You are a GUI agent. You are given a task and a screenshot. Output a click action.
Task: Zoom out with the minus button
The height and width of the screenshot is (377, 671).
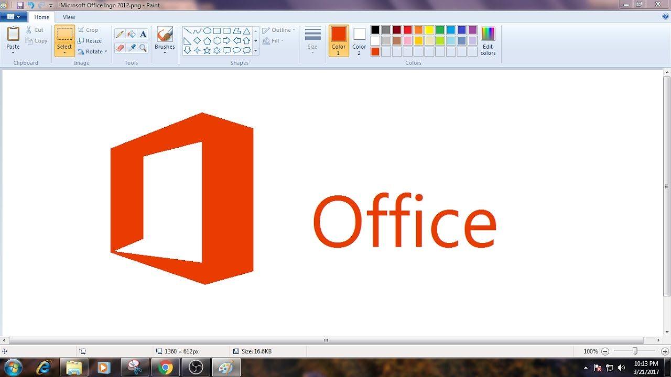tap(605, 351)
